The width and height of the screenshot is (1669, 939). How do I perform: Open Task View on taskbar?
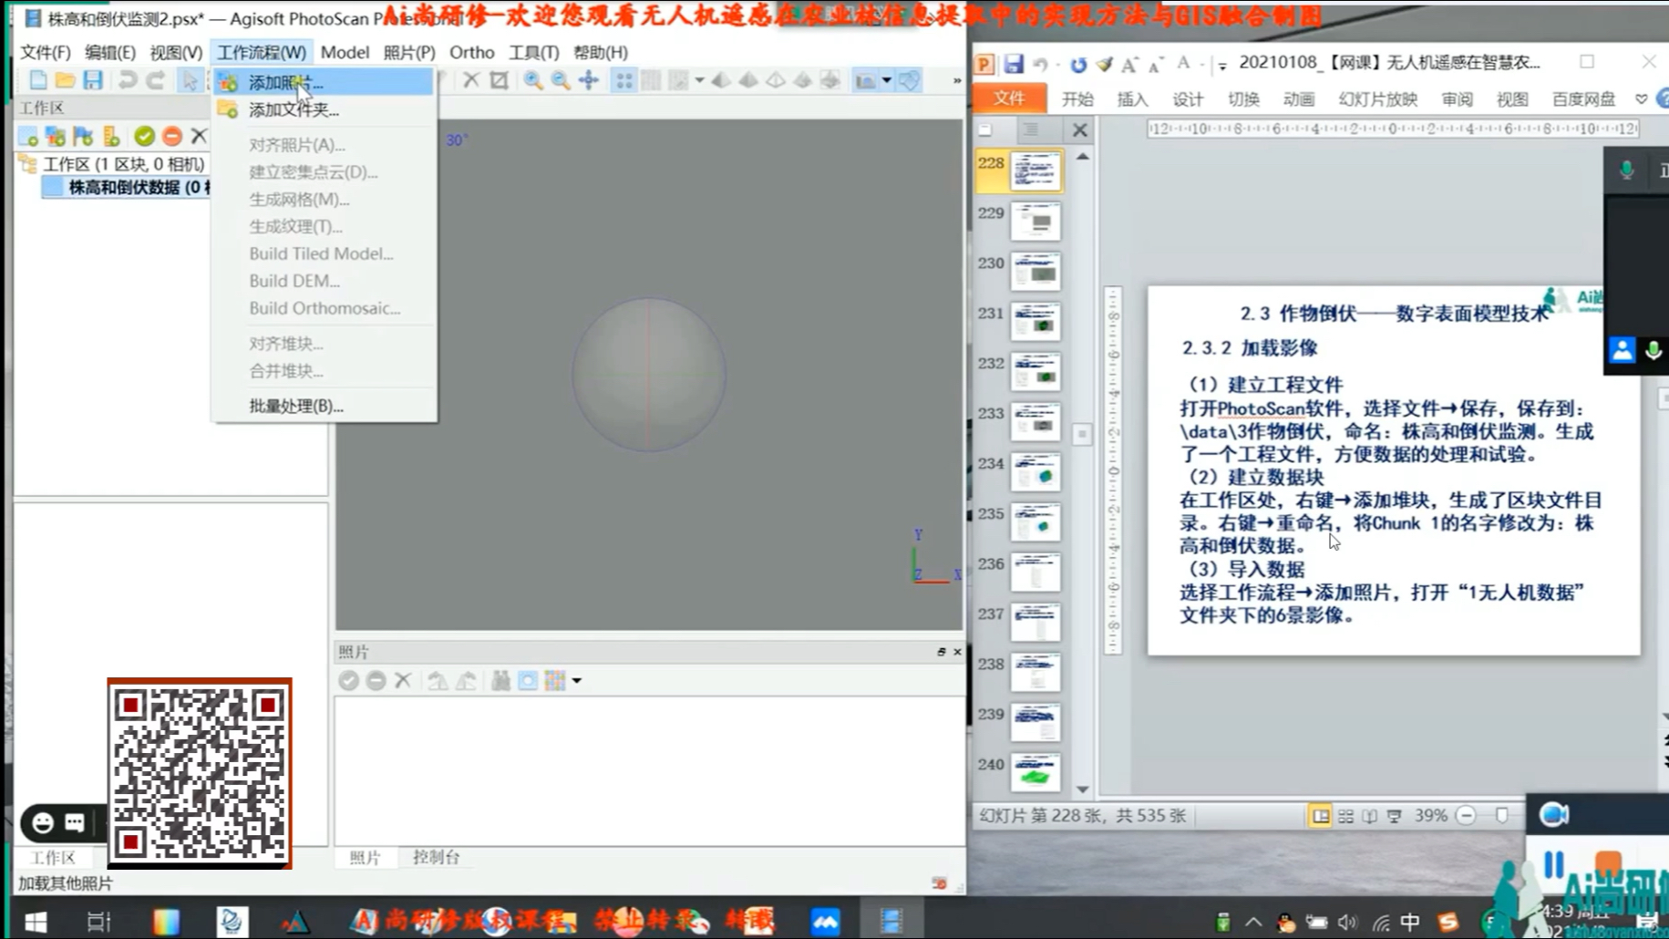coord(98,922)
